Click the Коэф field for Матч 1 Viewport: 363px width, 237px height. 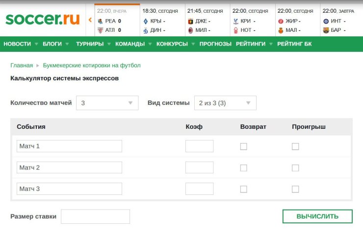[199, 146]
